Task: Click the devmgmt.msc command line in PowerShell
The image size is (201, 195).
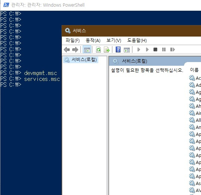Action: [x=40, y=73]
